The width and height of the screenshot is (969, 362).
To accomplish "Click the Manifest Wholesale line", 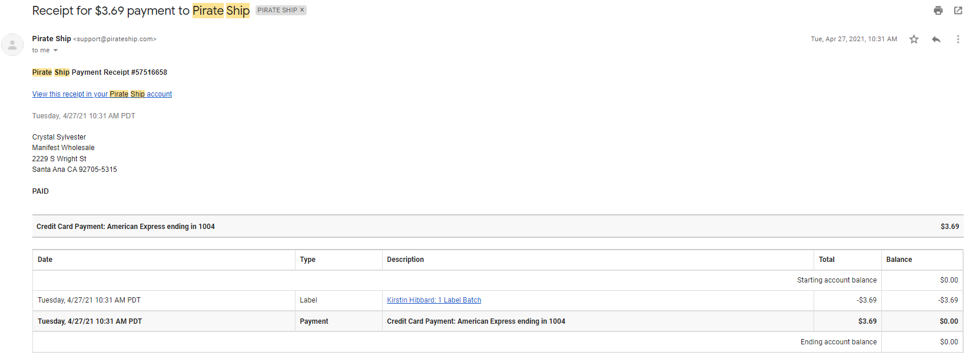I will pyautogui.click(x=63, y=148).
